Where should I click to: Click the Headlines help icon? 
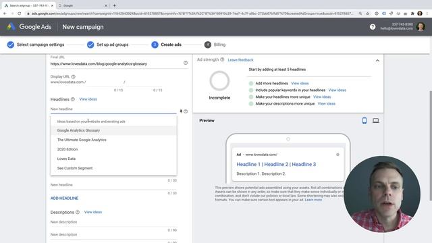73,99
